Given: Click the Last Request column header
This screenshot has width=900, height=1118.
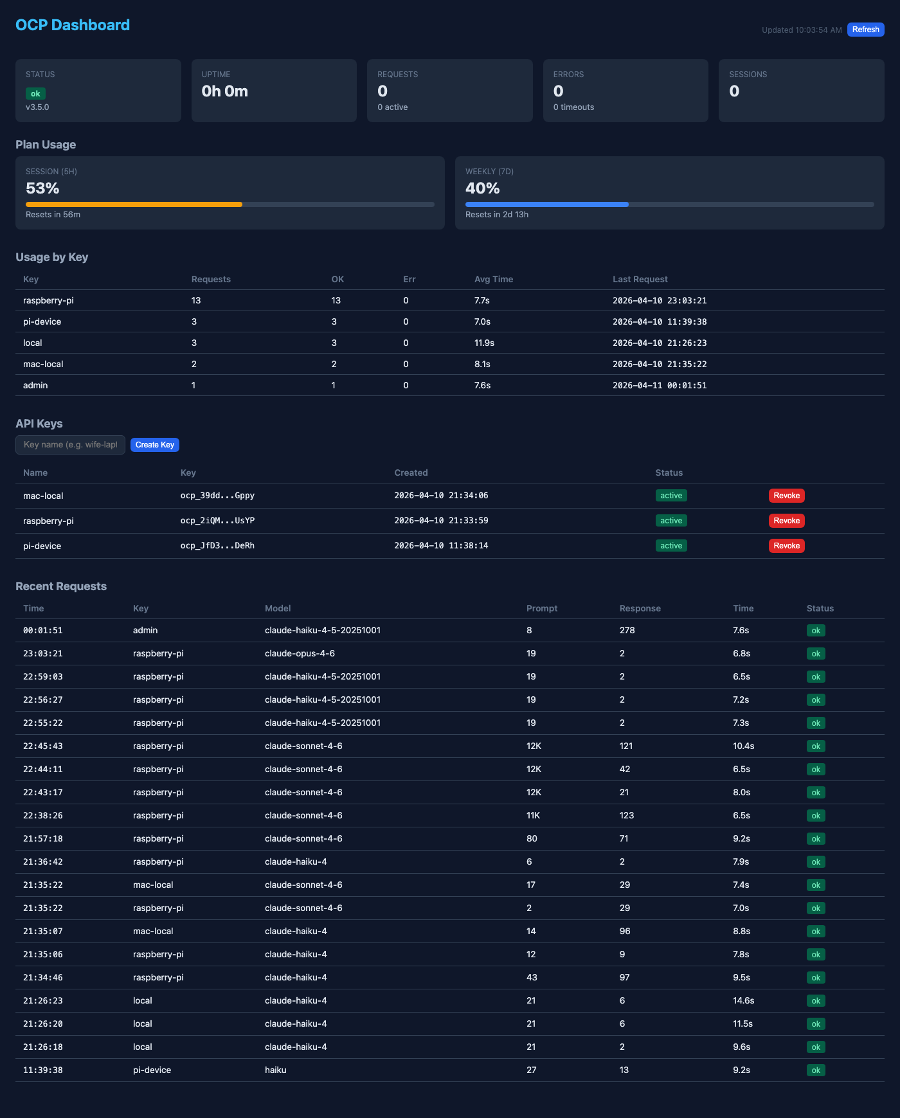Looking at the screenshot, I should click(640, 280).
